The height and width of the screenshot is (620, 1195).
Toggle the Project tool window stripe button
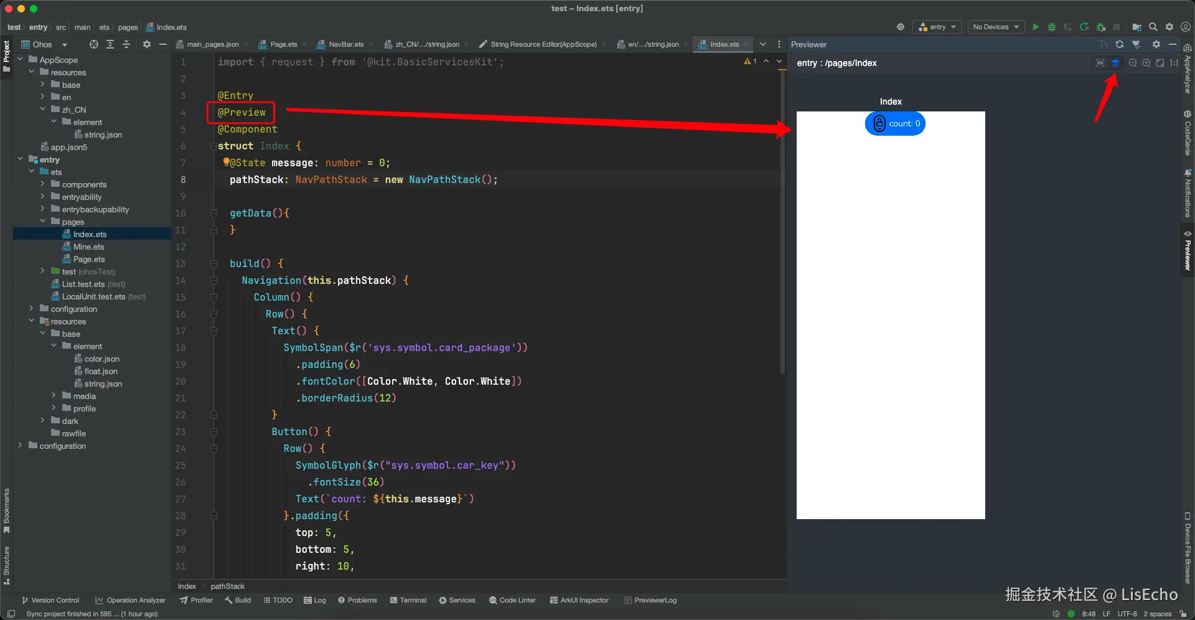(x=7, y=56)
